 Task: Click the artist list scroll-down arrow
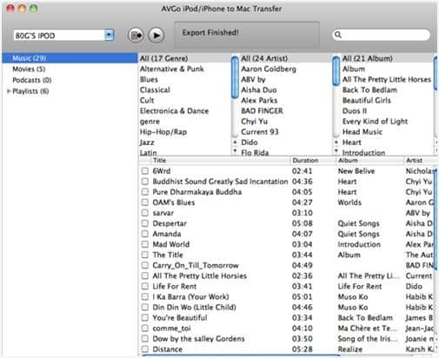pyautogui.click(x=336, y=150)
